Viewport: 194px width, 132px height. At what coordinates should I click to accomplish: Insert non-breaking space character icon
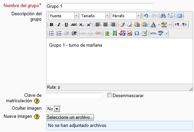(x=130, y=34)
